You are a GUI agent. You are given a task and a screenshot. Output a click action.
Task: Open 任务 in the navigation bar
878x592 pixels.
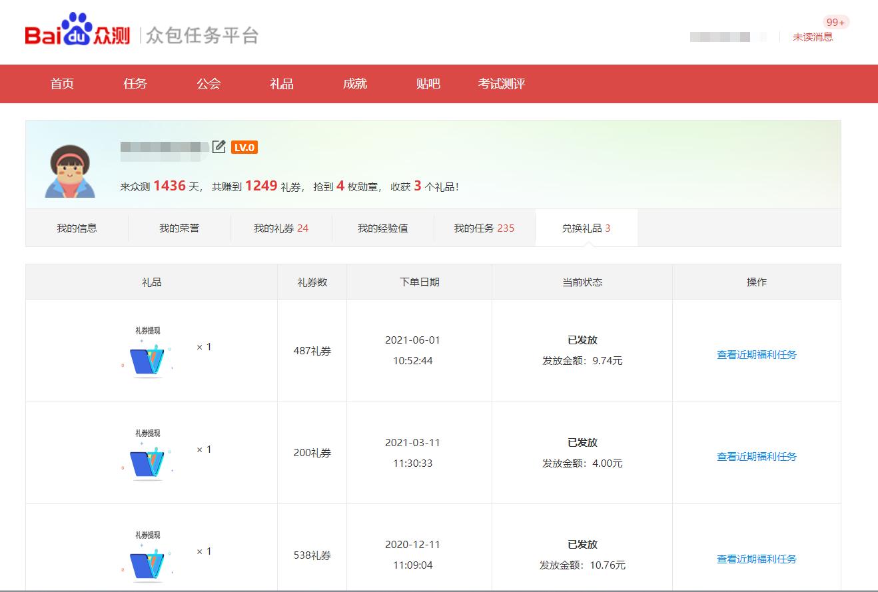pos(135,84)
